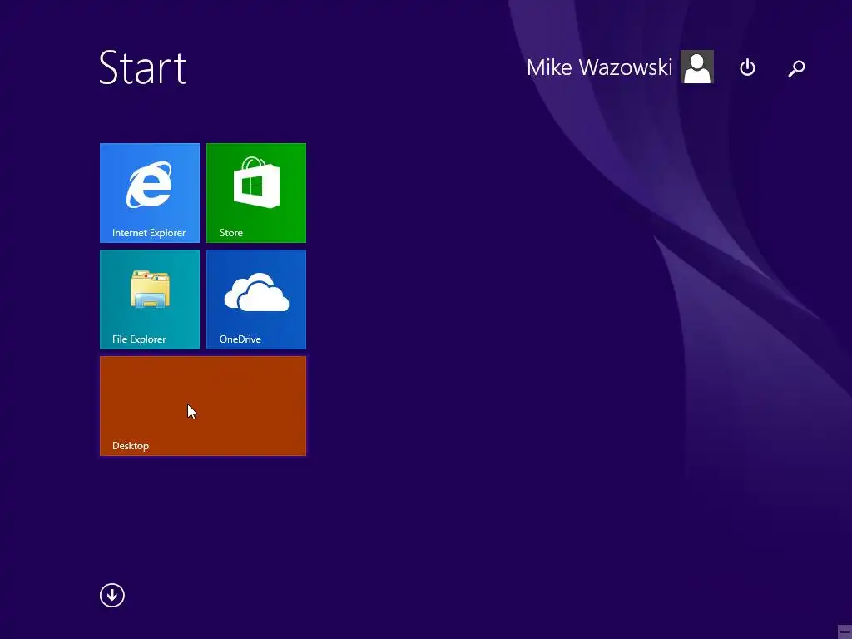852x639 pixels.
Task: Open the File Explorer tile
Action: point(150,300)
